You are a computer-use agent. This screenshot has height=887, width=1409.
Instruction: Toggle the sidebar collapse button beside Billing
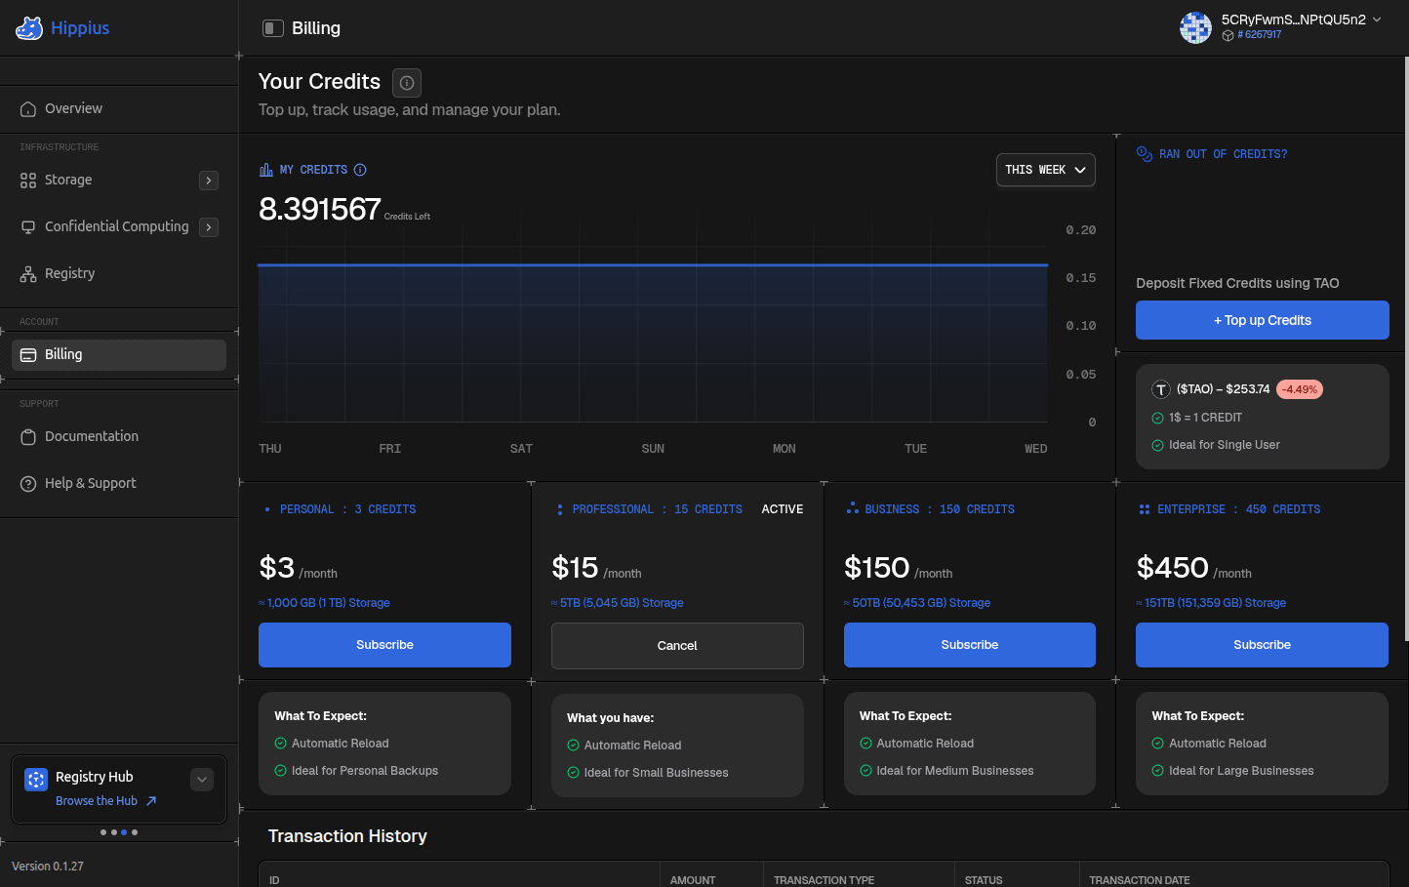tap(273, 28)
